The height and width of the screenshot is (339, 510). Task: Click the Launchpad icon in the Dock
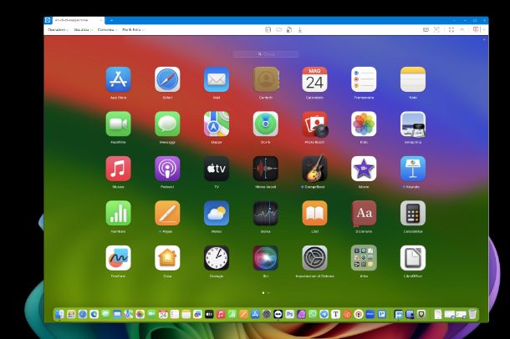click(x=71, y=314)
